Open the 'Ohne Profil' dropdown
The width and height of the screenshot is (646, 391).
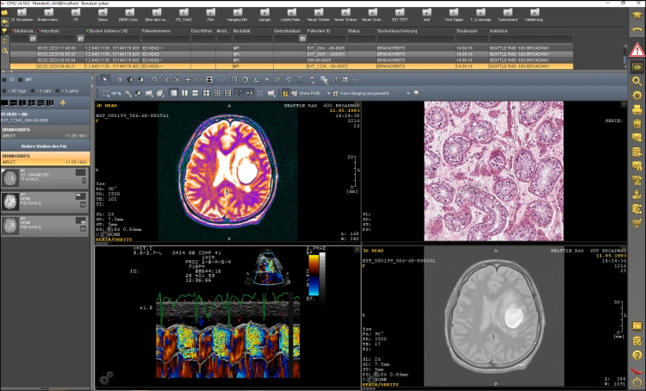[x=308, y=93]
